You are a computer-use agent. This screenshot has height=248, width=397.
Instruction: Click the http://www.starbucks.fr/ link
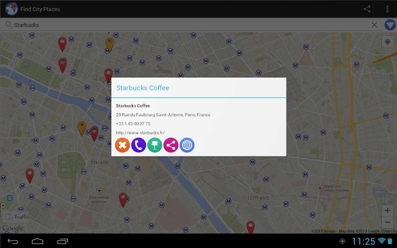(140, 133)
